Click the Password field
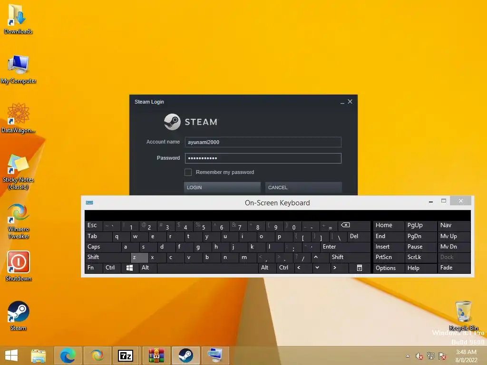 pos(263,158)
